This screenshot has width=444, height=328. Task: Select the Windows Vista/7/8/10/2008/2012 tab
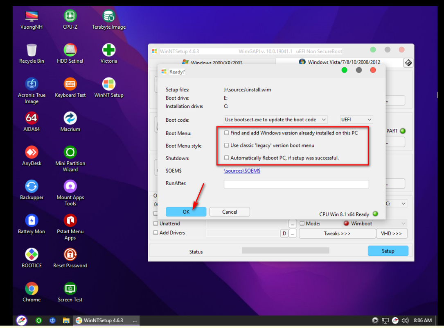click(340, 62)
